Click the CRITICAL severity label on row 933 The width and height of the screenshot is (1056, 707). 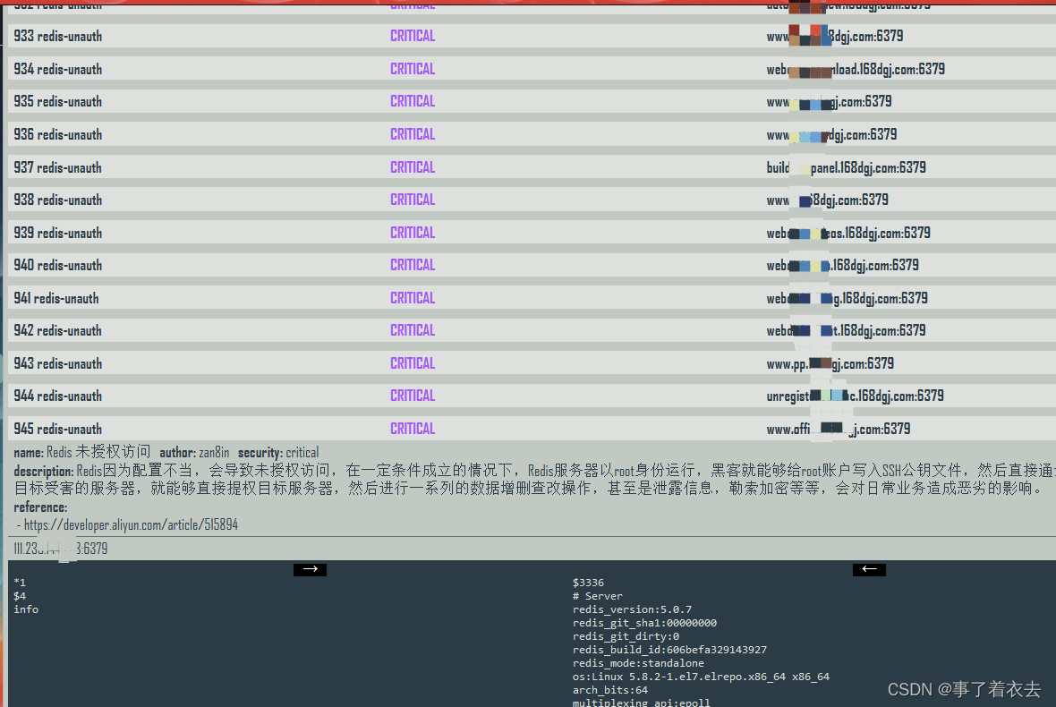(x=412, y=36)
